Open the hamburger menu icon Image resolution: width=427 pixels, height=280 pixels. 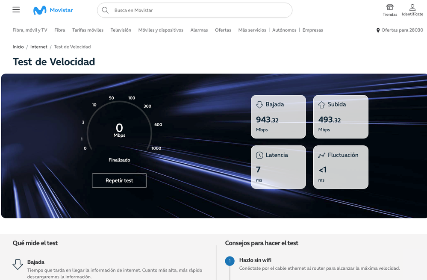[16, 10]
